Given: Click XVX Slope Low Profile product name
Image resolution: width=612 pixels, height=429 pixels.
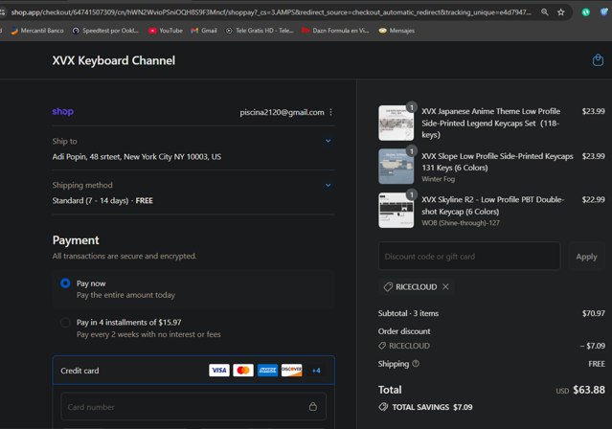Looking at the screenshot, I should [497, 162].
